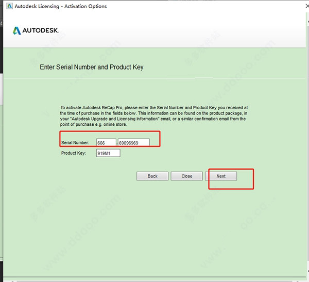Click the Close button in the dialog
Image resolution: width=309 pixels, height=282 pixels.
pos(186,176)
